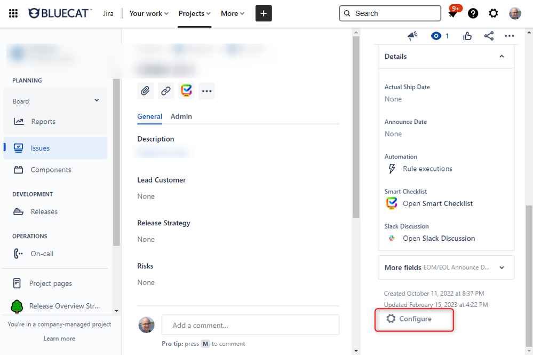This screenshot has height=355, width=533.
Task: Click Open Slack Discussion link
Action: (x=439, y=239)
